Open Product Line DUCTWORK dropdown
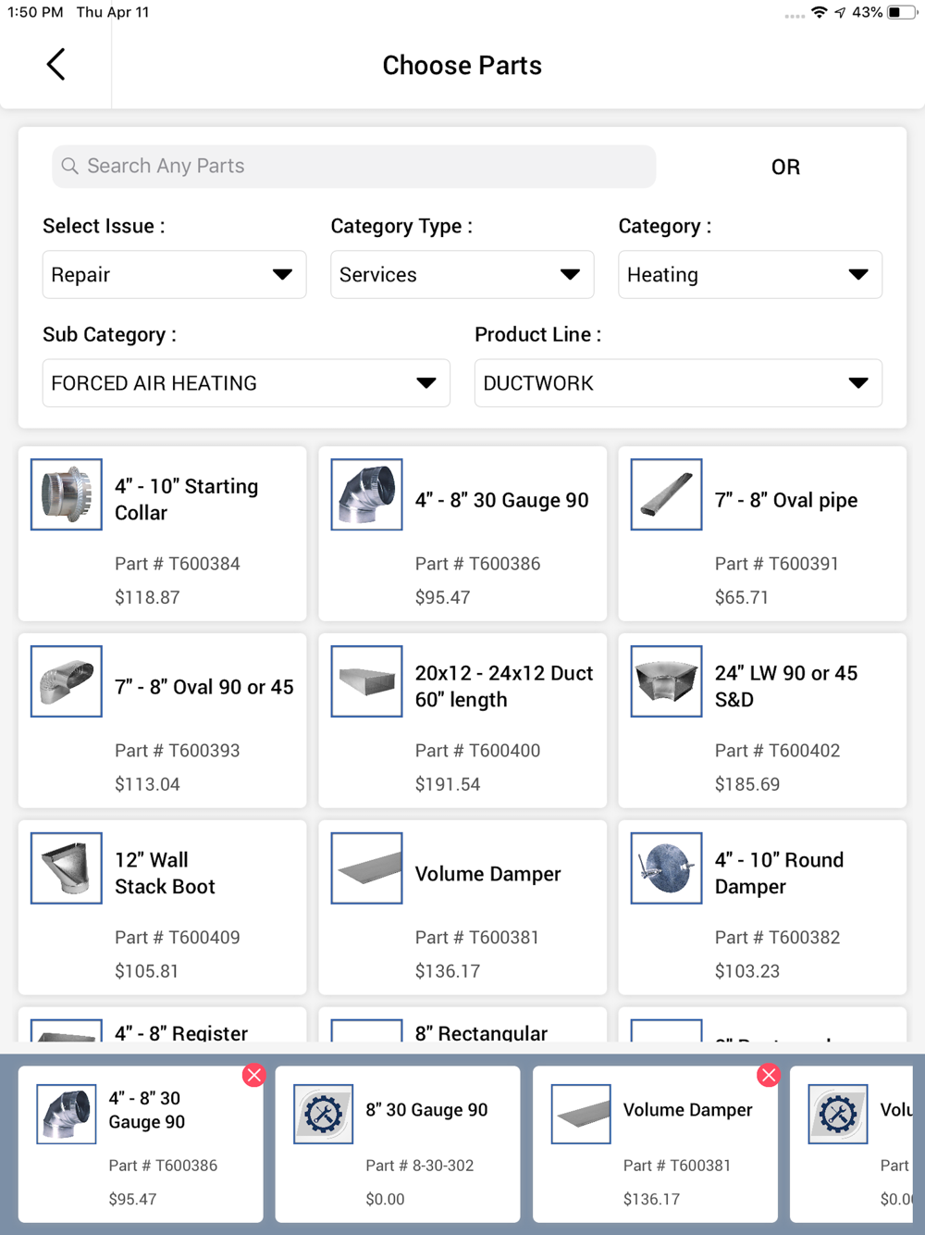Image resolution: width=925 pixels, height=1235 pixels. point(678,383)
